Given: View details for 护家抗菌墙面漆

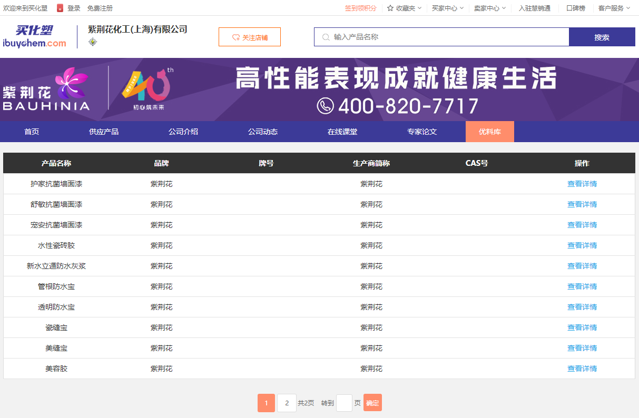Looking at the screenshot, I should point(582,184).
